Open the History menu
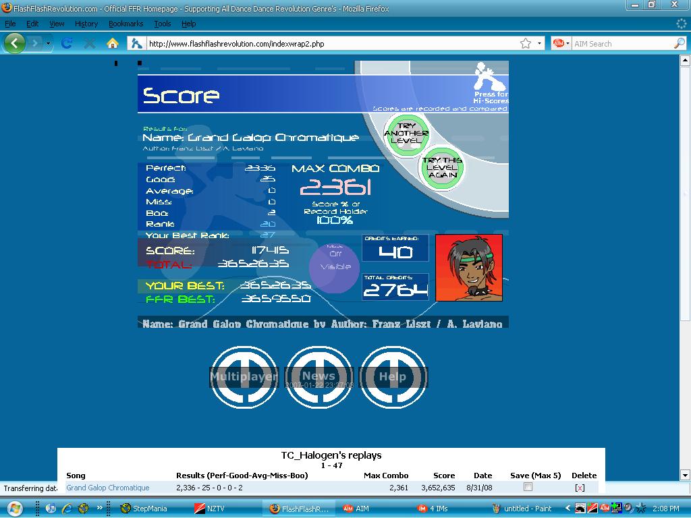 click(x=86, y=24)
